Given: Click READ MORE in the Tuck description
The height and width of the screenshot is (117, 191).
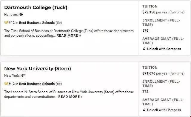Looking at the screenshot, I should 69,36.
